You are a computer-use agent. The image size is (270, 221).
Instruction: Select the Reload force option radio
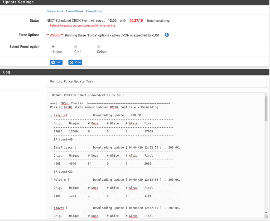point(99,47)
